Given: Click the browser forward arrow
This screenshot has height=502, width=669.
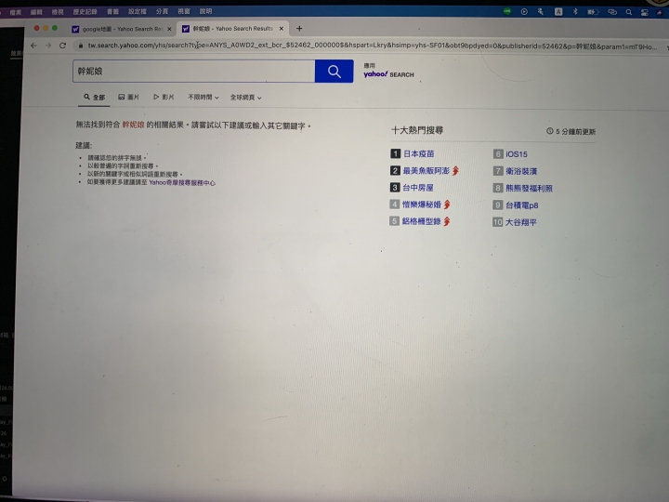Looking at the screenshot, I should (47, 46).
